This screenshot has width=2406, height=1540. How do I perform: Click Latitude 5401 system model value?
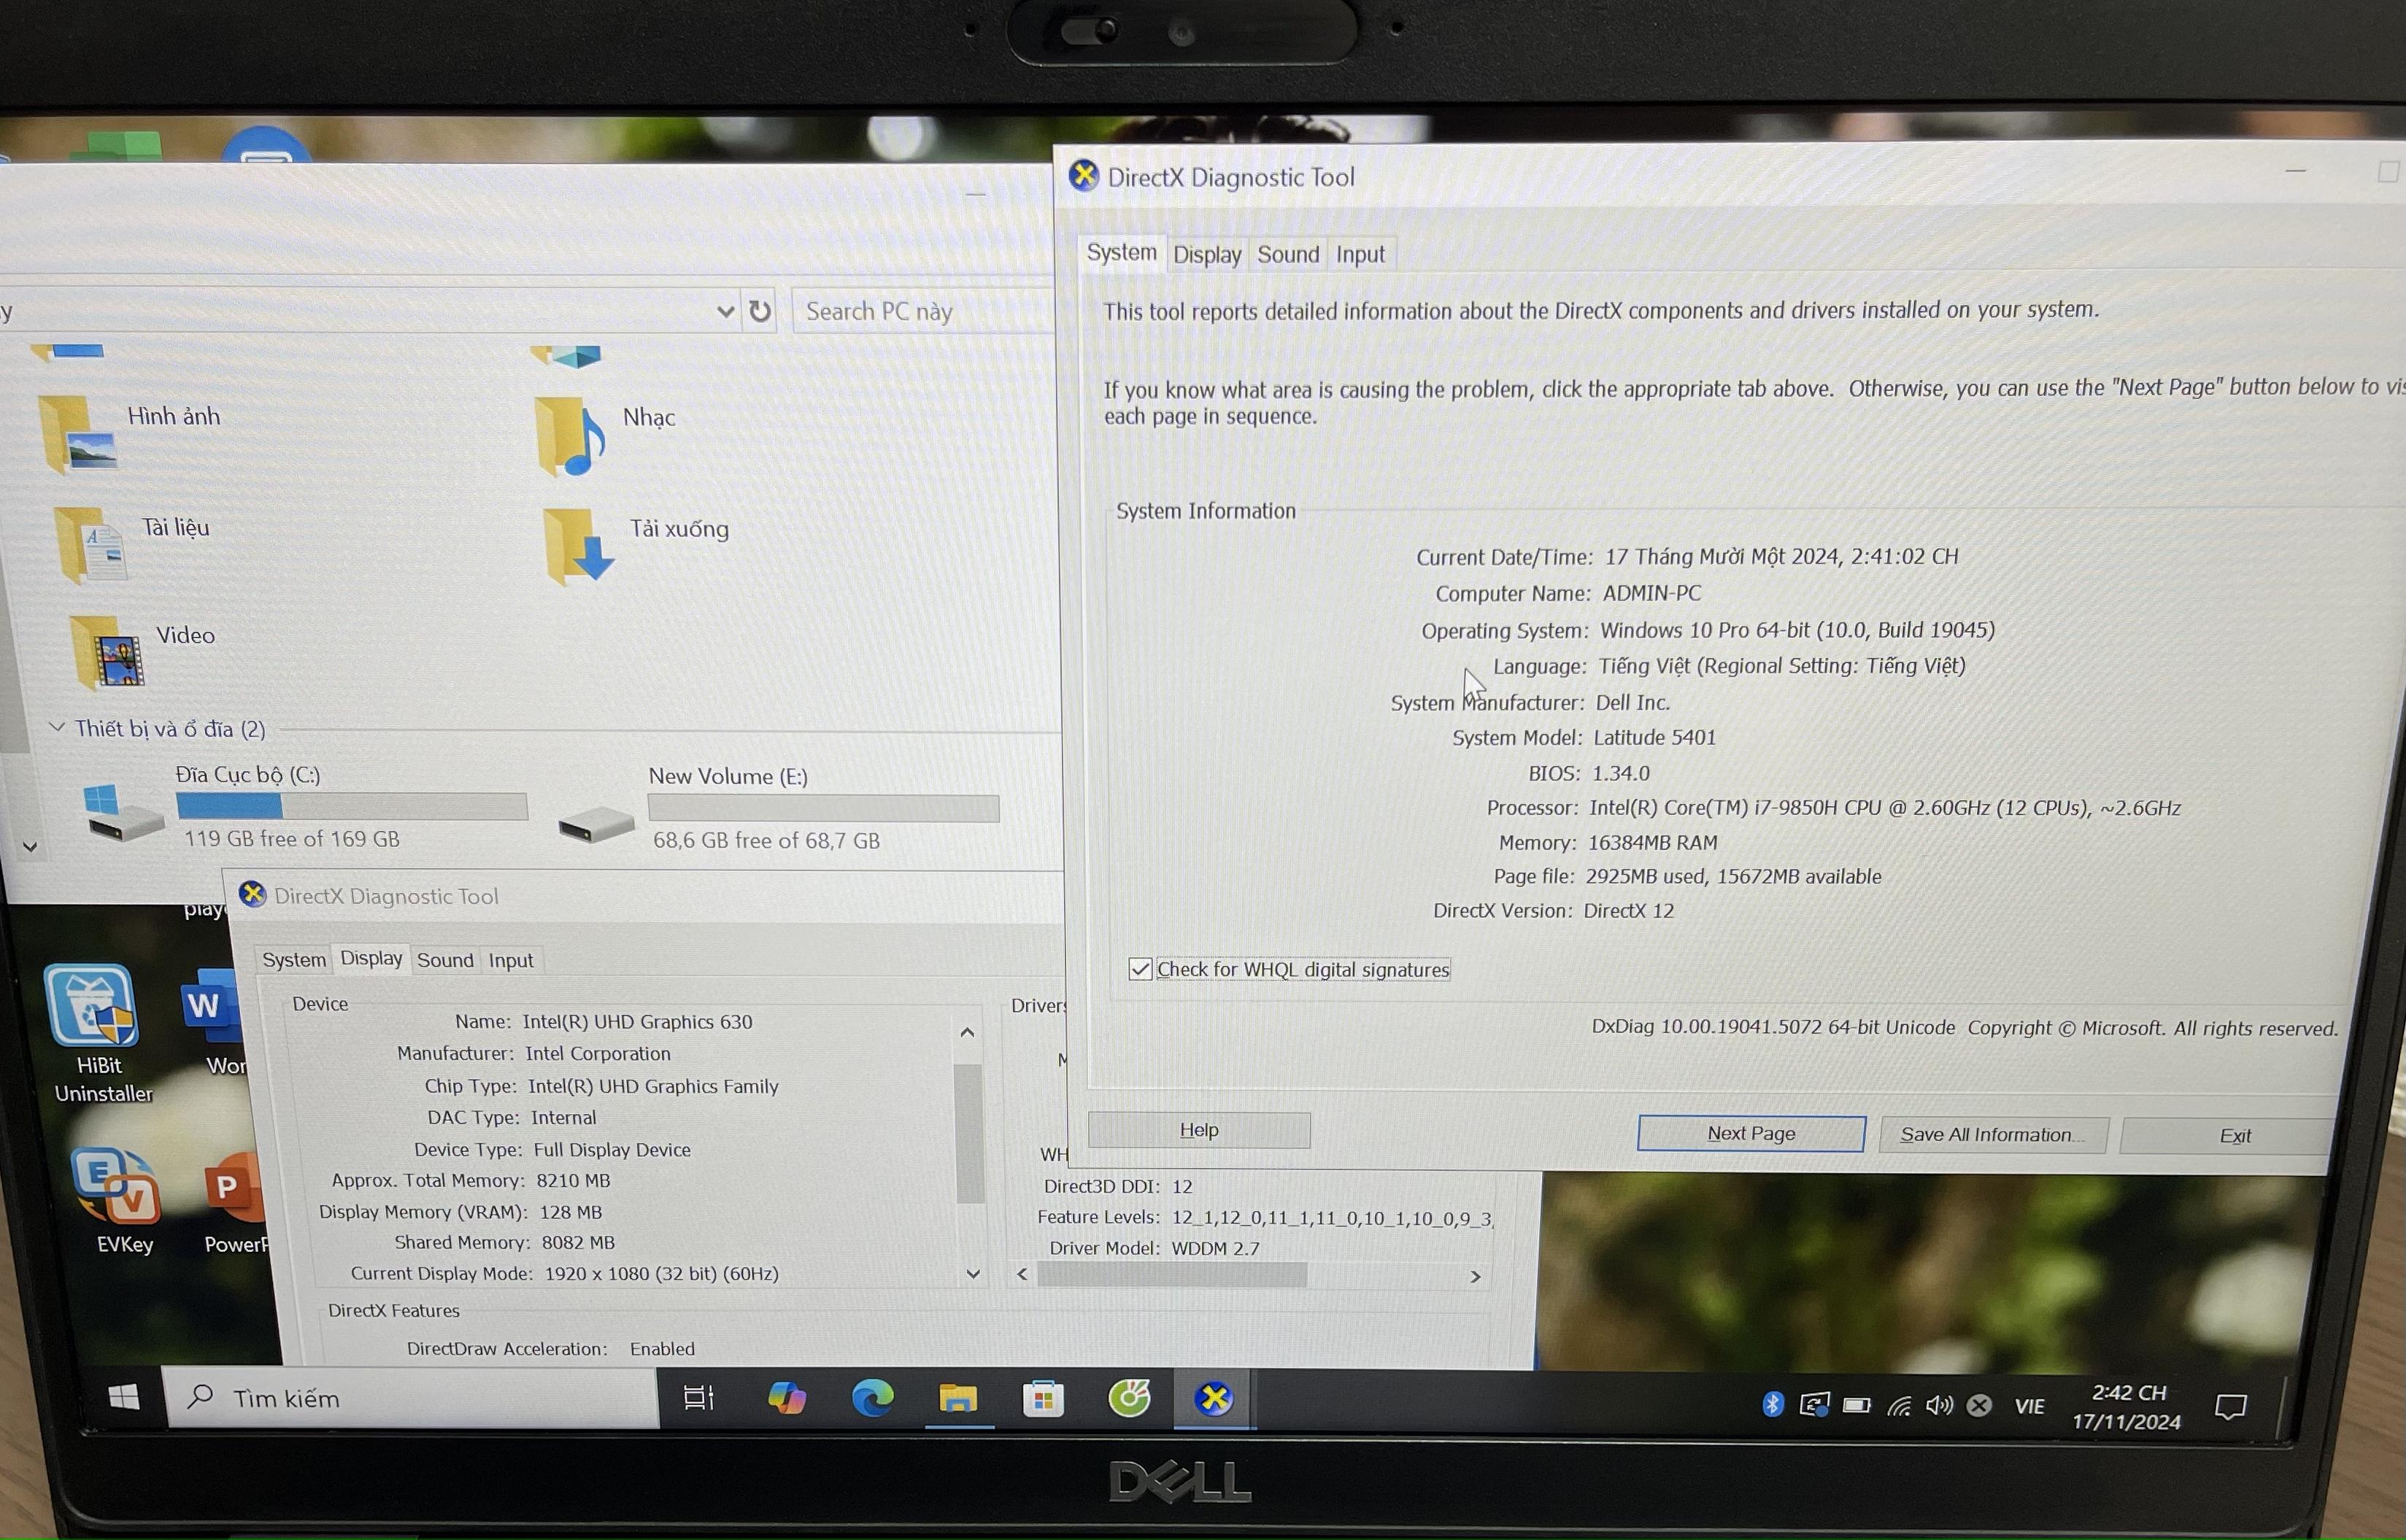pyautogui.click(x=1654, y=738)
